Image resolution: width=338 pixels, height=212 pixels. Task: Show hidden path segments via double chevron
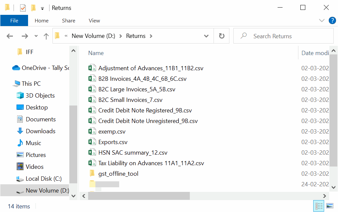pyautogui.click(x=66, y=36)
